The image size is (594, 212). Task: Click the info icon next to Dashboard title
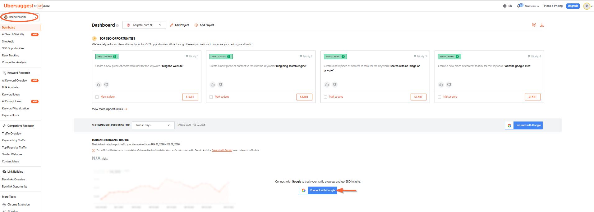(x=117, y=25)
